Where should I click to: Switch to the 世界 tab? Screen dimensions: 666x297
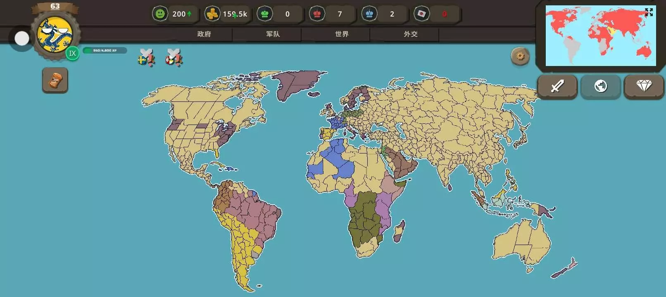pos(342,34)
